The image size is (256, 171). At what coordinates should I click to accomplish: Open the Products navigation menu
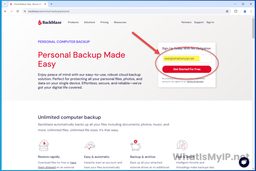[x=73, y=22]
